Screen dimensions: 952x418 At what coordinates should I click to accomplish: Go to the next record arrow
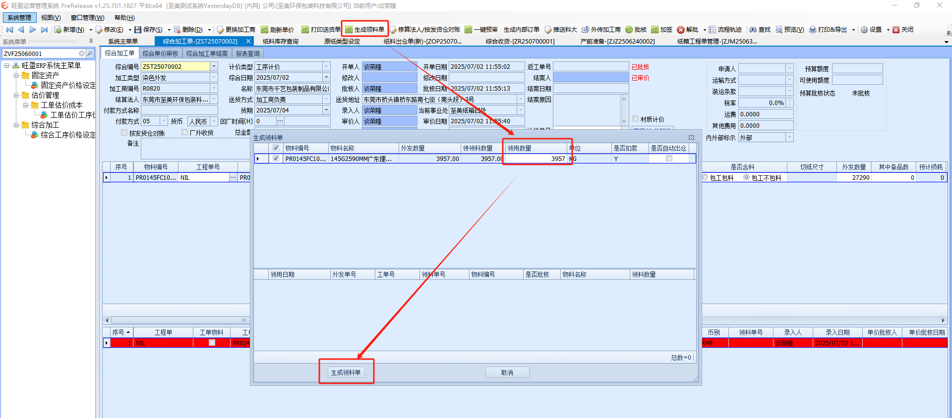(x=33, y=30)
